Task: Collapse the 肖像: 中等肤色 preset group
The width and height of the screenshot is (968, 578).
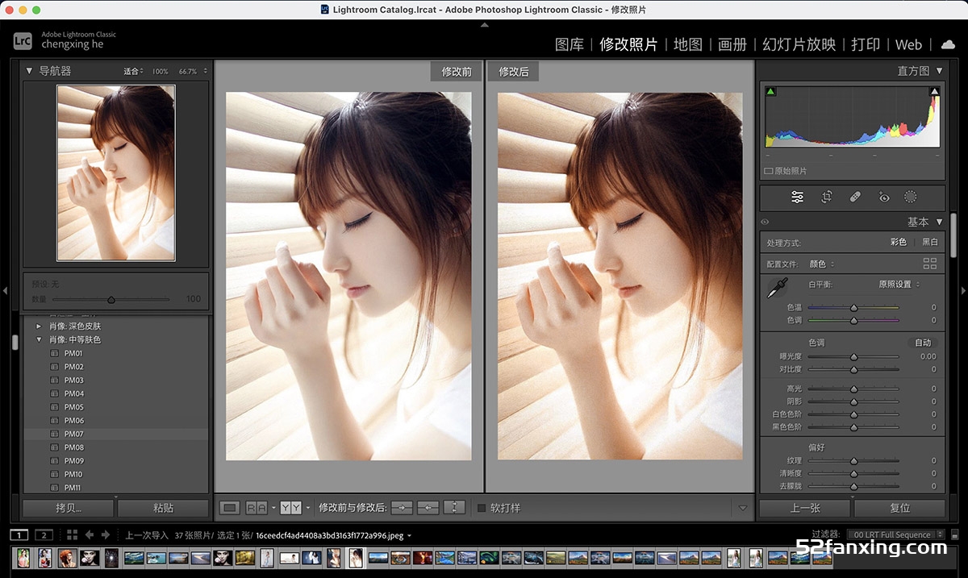Action: [x=39, y=340]
